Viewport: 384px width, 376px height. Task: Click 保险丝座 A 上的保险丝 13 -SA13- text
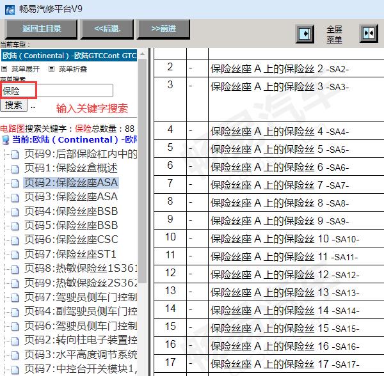tap(285, 293)
